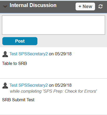Viewport: 107px width, 115px height.
Task: Click avatar icon of SRB Submit Test post
Action: tap(5, 86)
